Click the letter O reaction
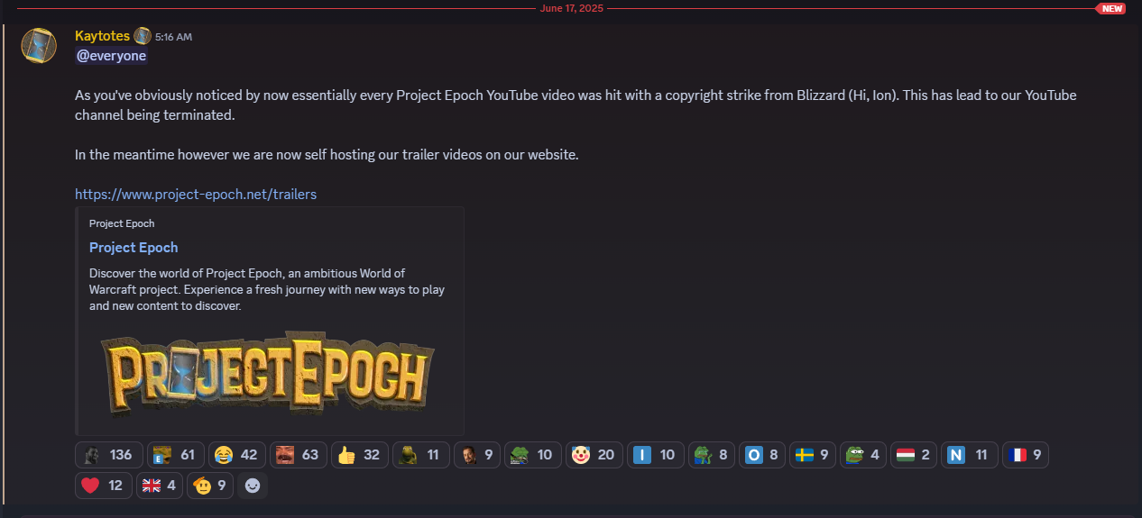Viewport: 1142px width, 518px height. pos(763,455)
